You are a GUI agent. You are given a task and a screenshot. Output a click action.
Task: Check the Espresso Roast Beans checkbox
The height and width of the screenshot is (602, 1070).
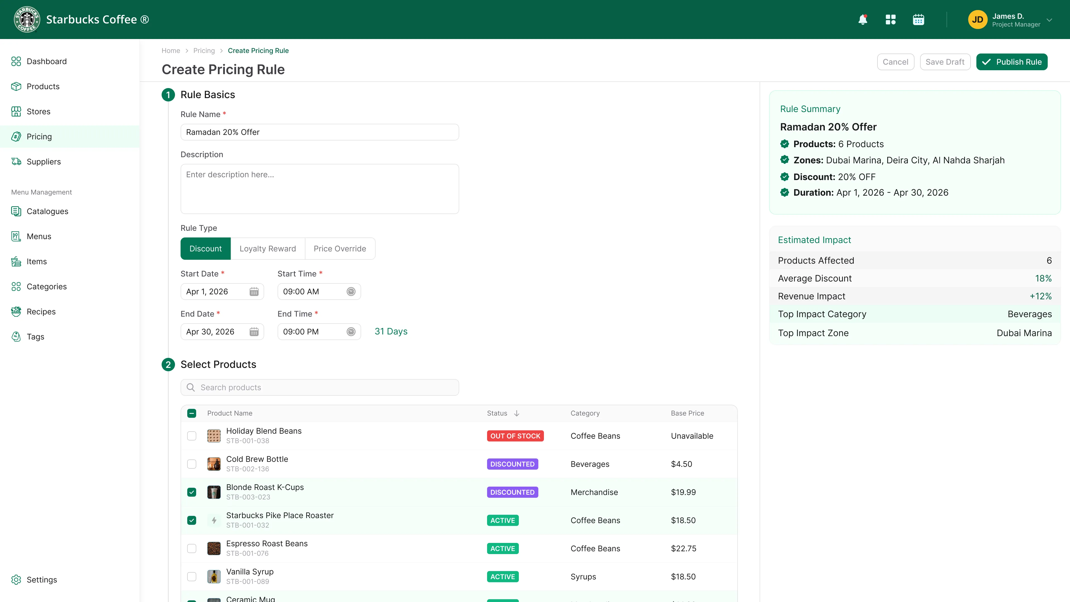(x=191, y=548)
